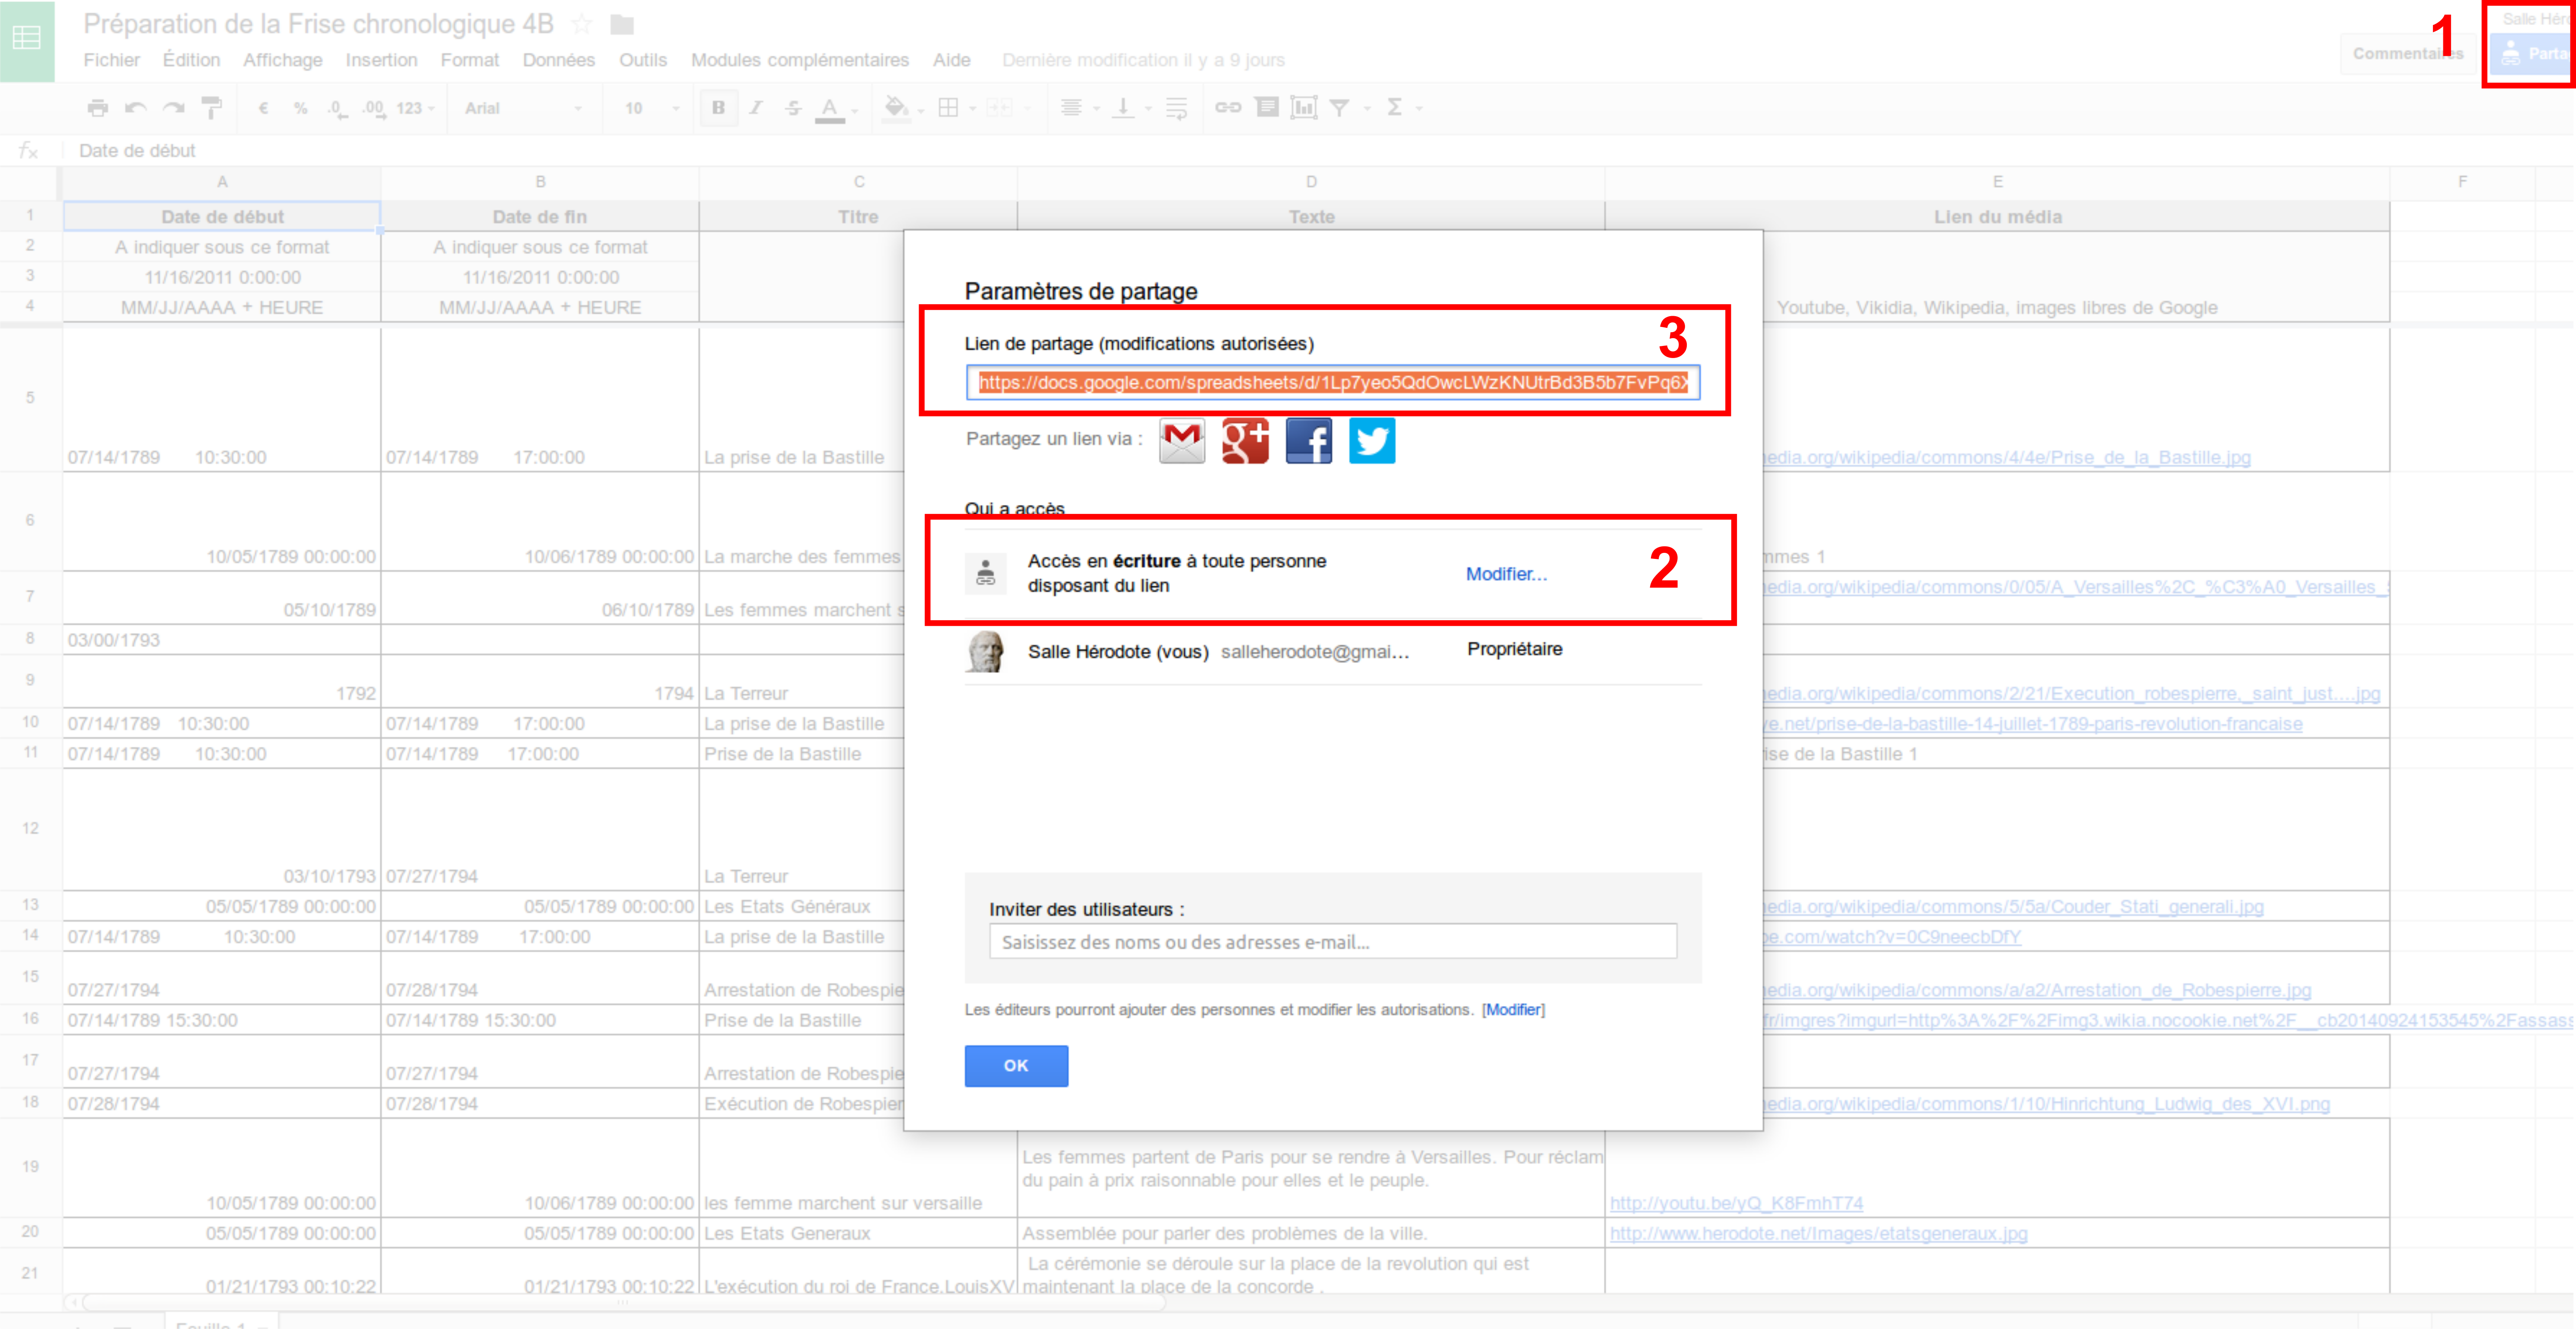Open the Insertion menu
This screenshot has width=2576, height=1329.
tap(381, 60)
